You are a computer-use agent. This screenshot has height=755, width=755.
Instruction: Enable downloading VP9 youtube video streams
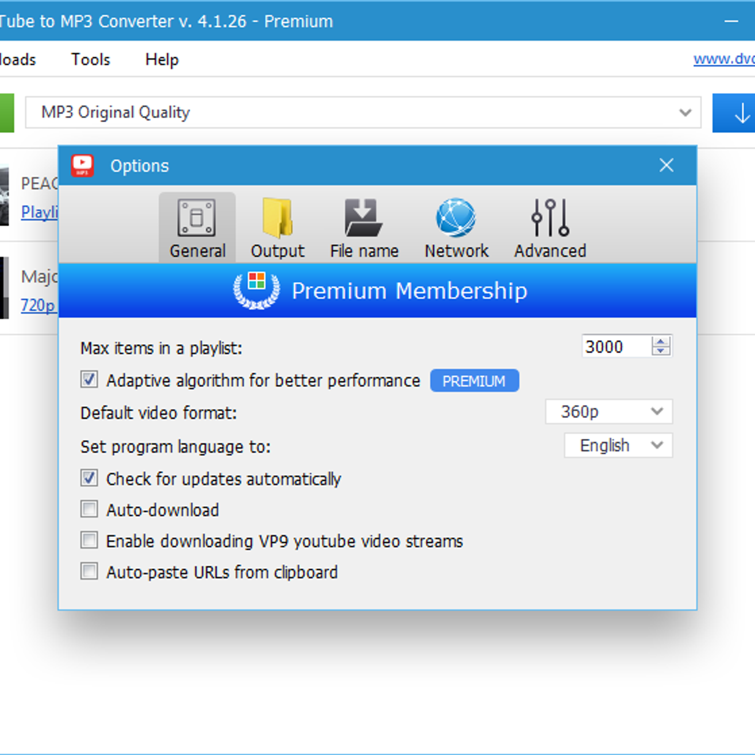coord(89,540)
